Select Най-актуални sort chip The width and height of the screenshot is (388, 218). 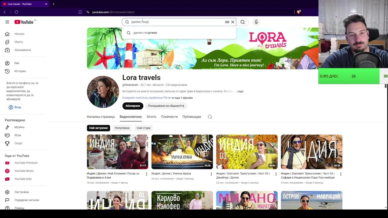point(98,128)
